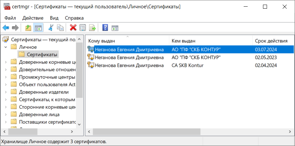The height and width of the screenshot is (146, 295).
Task: Expand Доверительные отношения node
Action: 6,70
